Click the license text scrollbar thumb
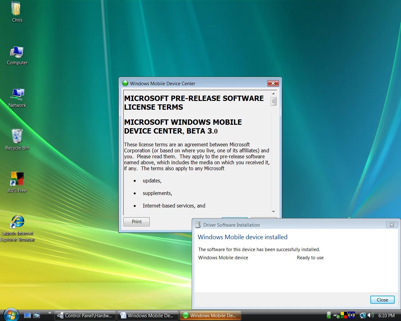 click(x=273, y=101)
